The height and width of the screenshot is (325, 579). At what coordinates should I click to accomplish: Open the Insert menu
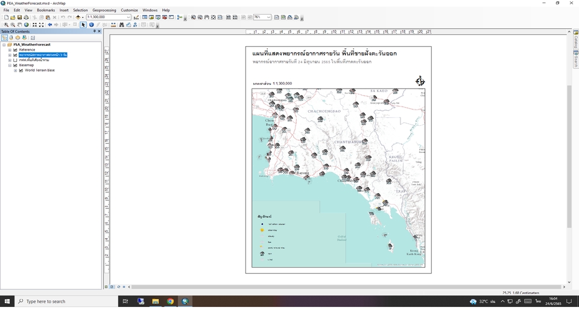pos(64,10)
